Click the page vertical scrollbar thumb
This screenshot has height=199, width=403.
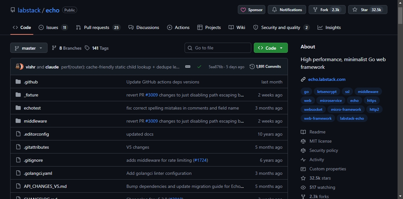[x=400, y=15]
